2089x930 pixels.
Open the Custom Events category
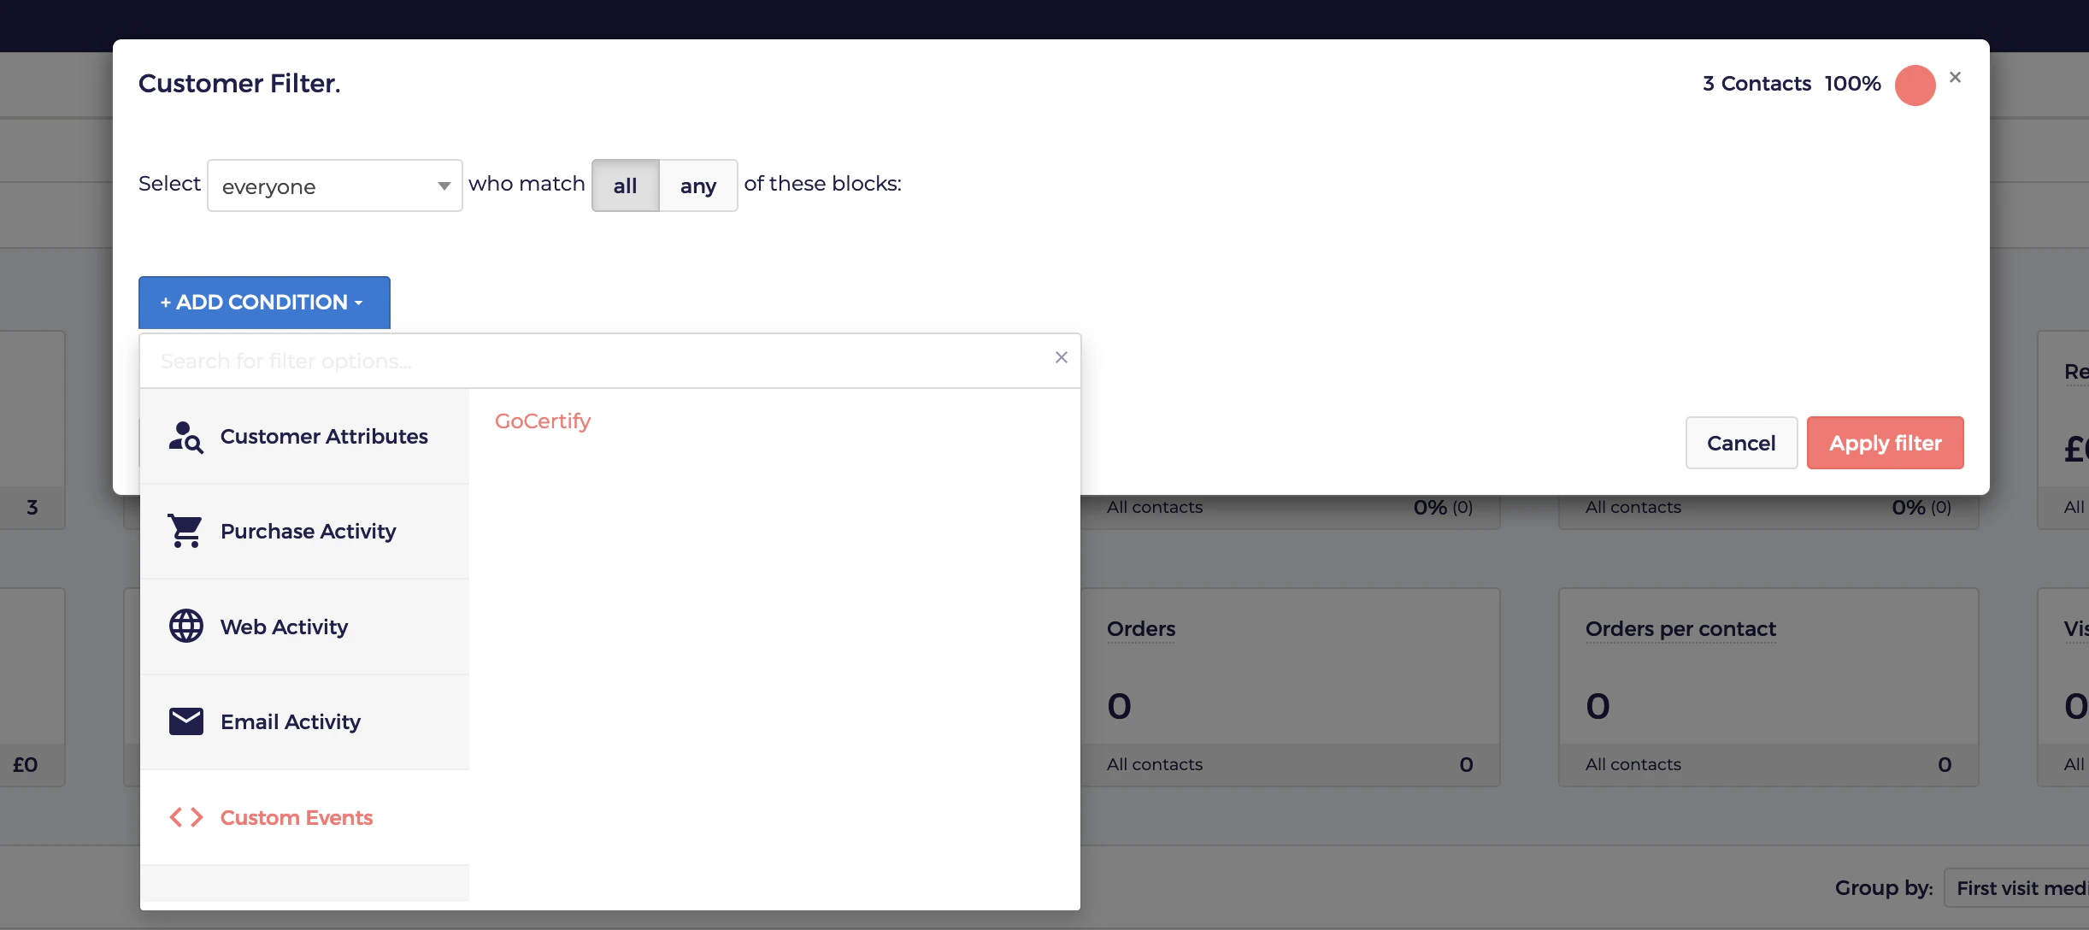pyautogui.click(x=304, y=817)
